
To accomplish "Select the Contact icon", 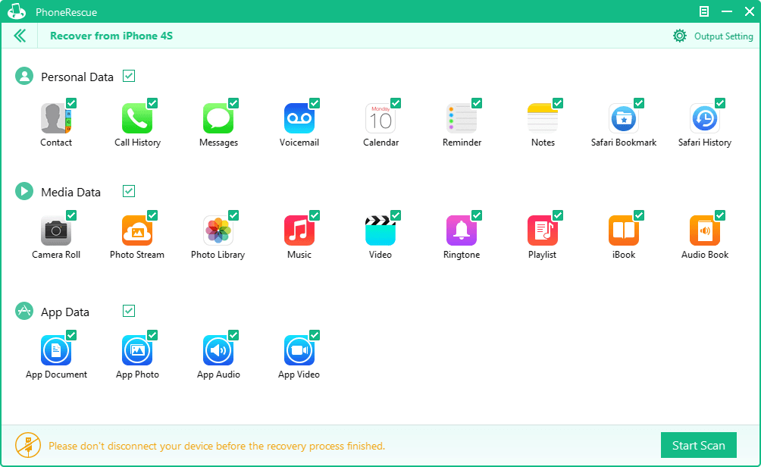I will click(56, 118).
